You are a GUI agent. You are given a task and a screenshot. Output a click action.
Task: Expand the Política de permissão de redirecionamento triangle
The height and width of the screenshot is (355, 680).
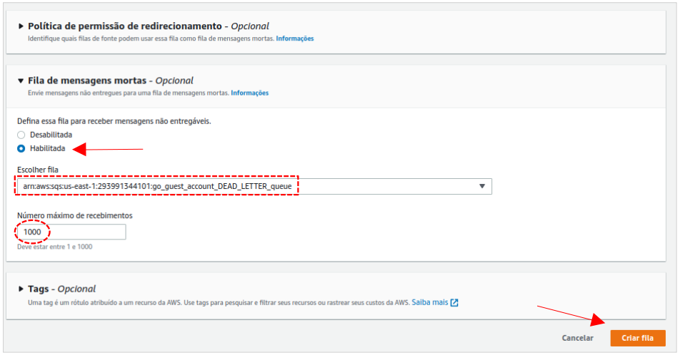21,26
